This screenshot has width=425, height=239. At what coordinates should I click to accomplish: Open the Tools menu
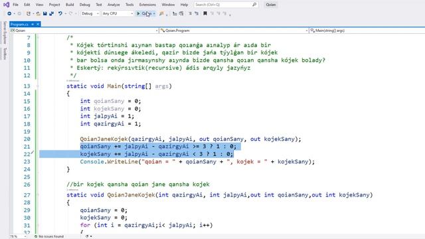pos(129,5)
